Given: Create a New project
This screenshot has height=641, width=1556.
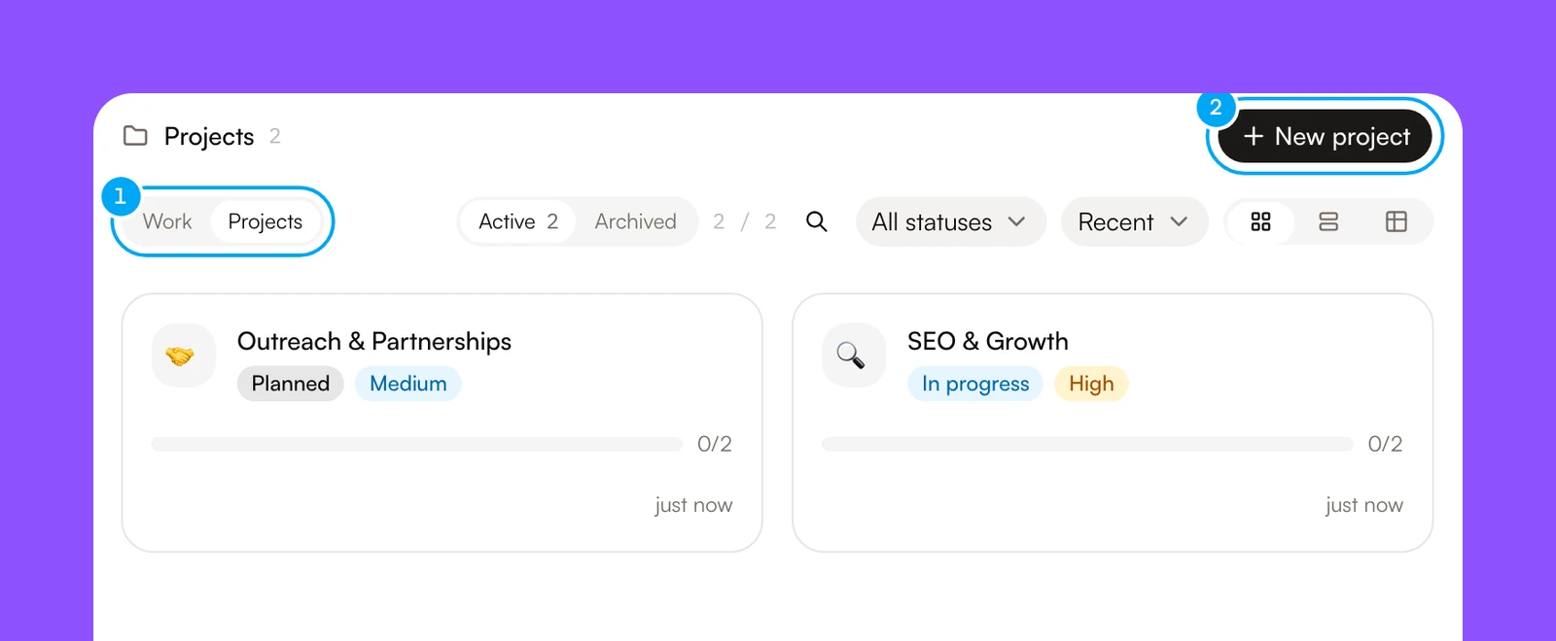Looking at the screenshot, I should 1325,136.
